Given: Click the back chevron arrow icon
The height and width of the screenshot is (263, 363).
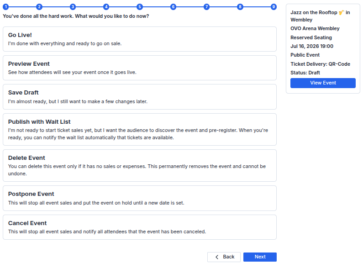Looking at the screenshot, I should [217, 257].
